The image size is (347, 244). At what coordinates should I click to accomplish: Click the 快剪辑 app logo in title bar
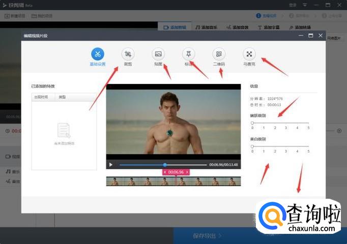coord(5,5)
